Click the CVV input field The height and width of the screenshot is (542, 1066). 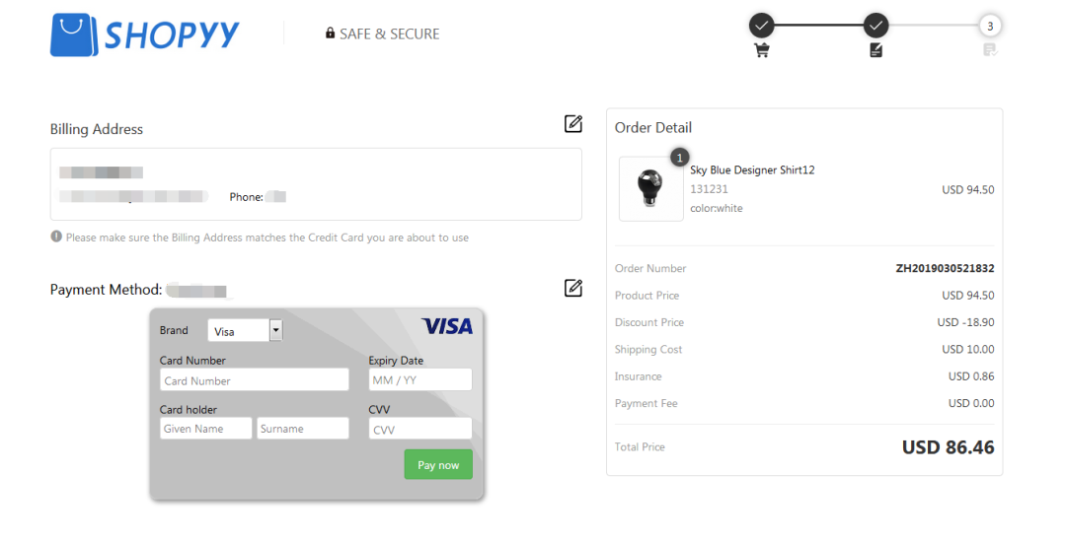pos(420,429)
